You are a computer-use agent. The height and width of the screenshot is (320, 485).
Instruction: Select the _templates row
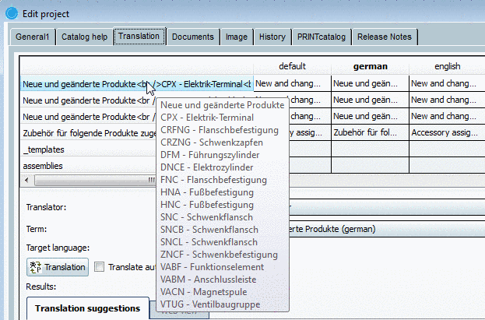coord(89,149)
